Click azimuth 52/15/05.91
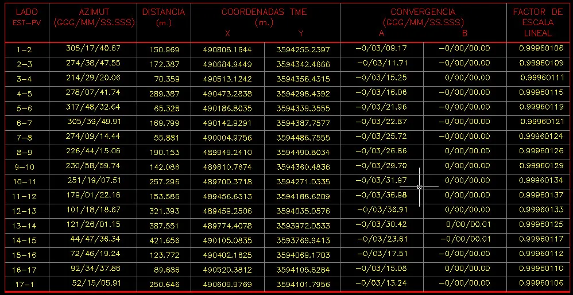This screenshot has height=295, width=573. (x=96, y=282)
